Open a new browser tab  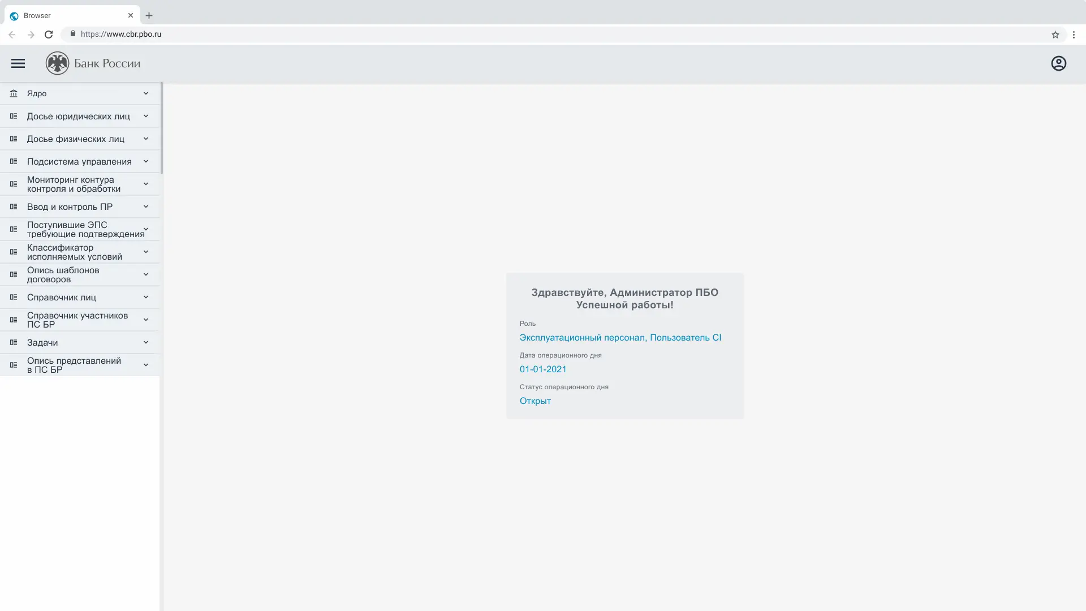(149, 15)
